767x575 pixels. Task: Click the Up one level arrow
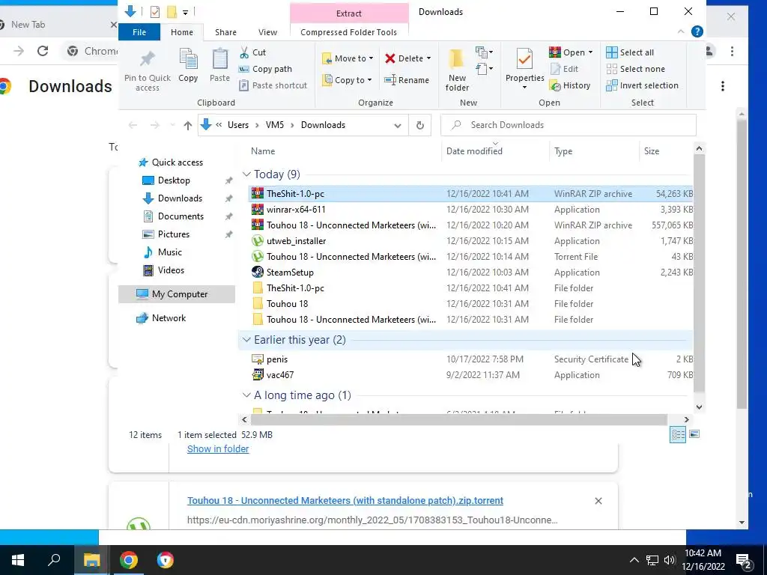pos(187,125)
